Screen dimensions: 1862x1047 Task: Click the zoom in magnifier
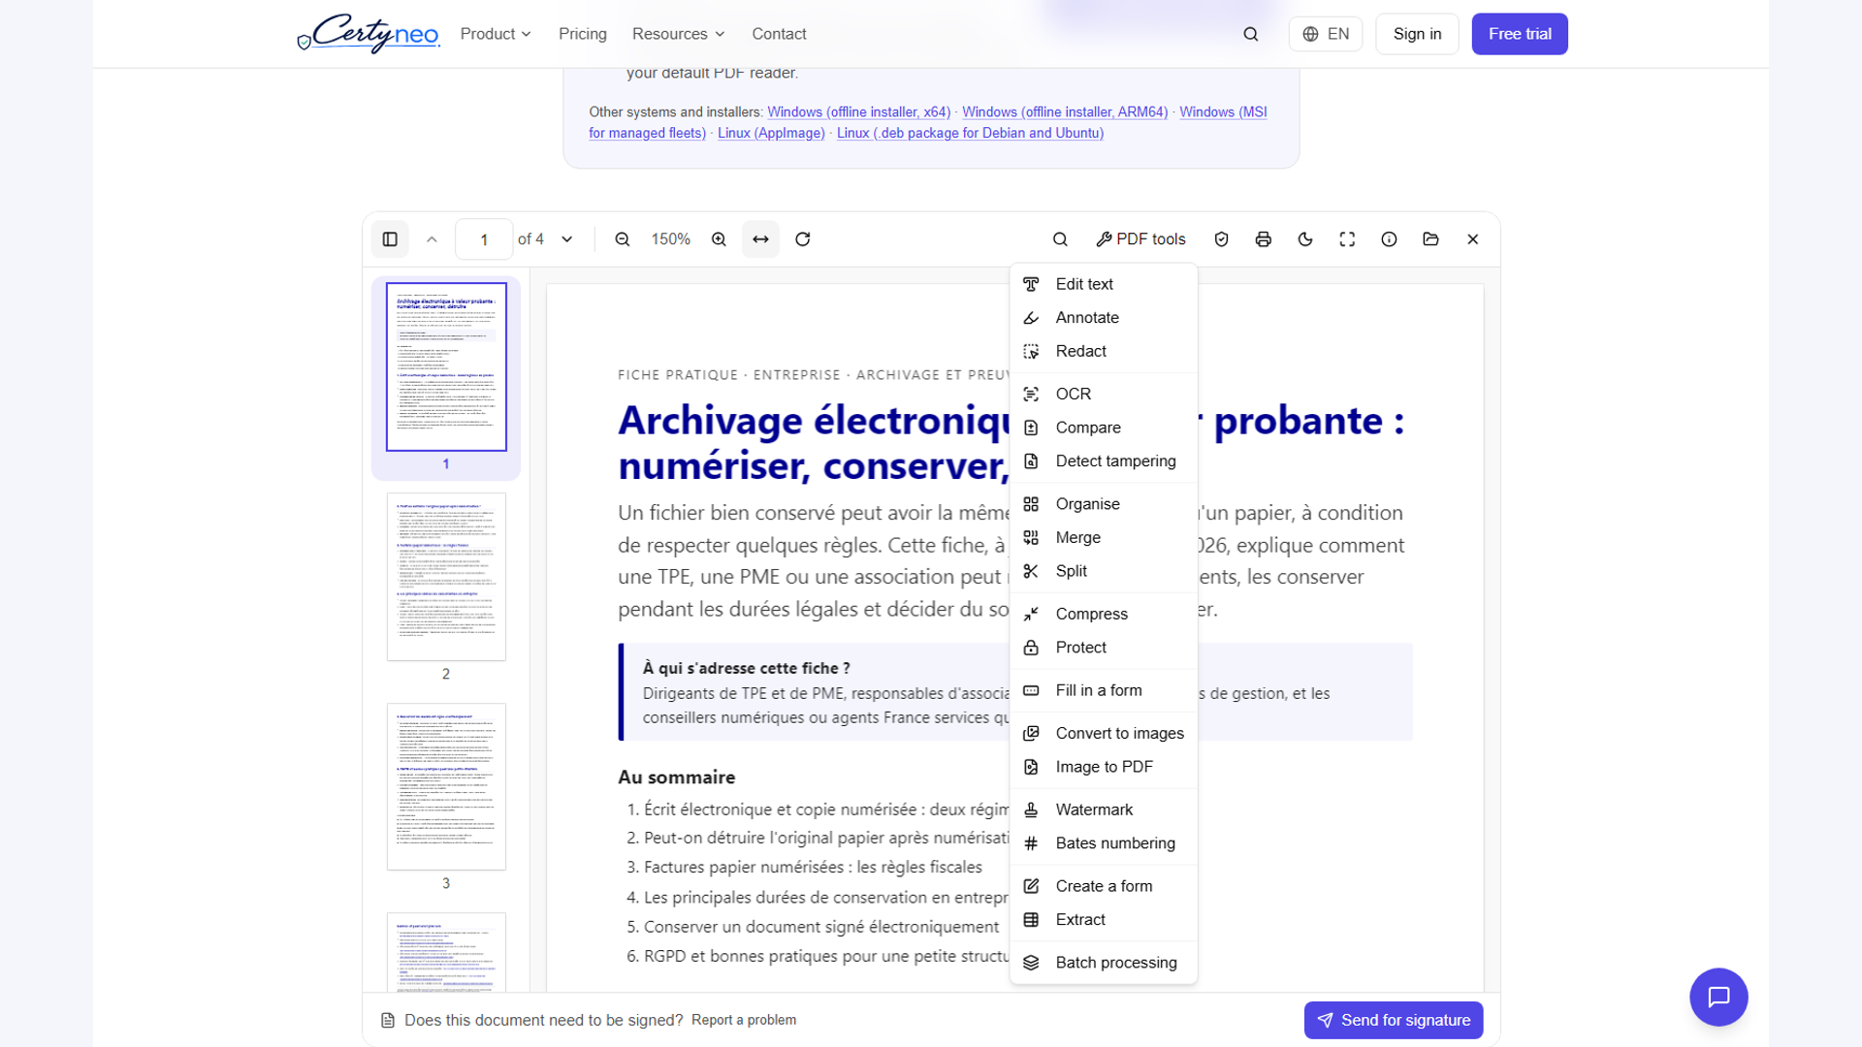tap(719, 239)
